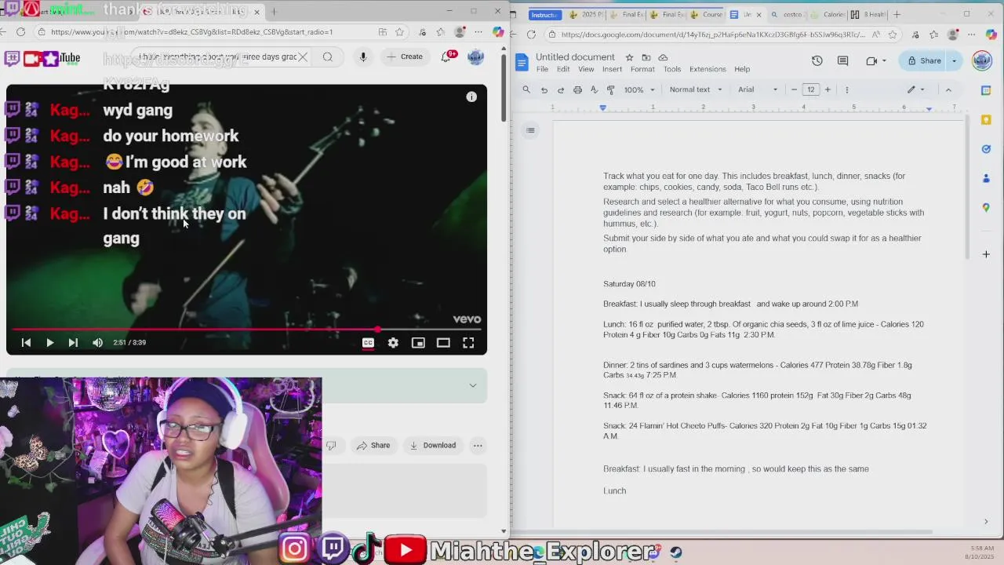
Task: Open the YouTube Create button
Action: click(x=405, y=56)
